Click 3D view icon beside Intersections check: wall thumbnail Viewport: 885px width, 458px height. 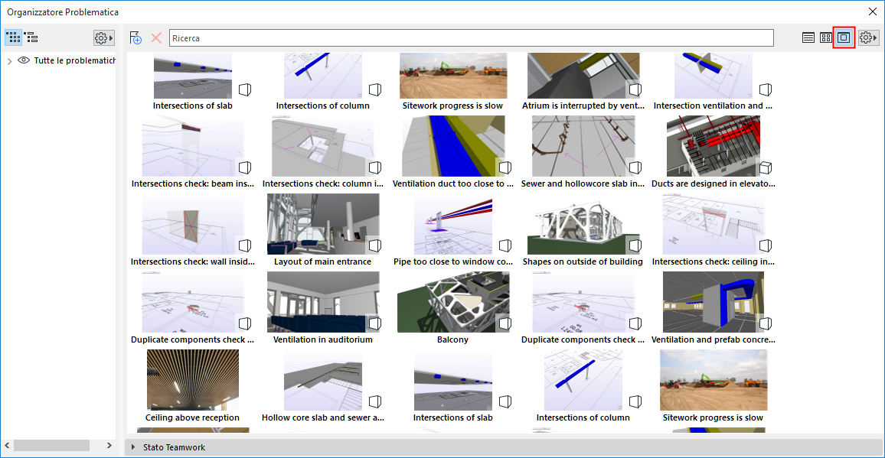click(x=244, y=245)
